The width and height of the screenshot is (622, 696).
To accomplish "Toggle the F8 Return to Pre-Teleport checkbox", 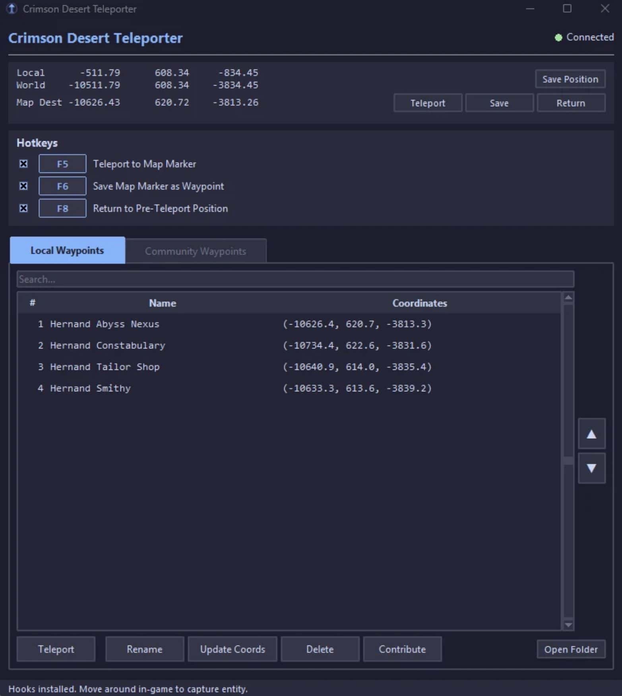I will [23, 208].
